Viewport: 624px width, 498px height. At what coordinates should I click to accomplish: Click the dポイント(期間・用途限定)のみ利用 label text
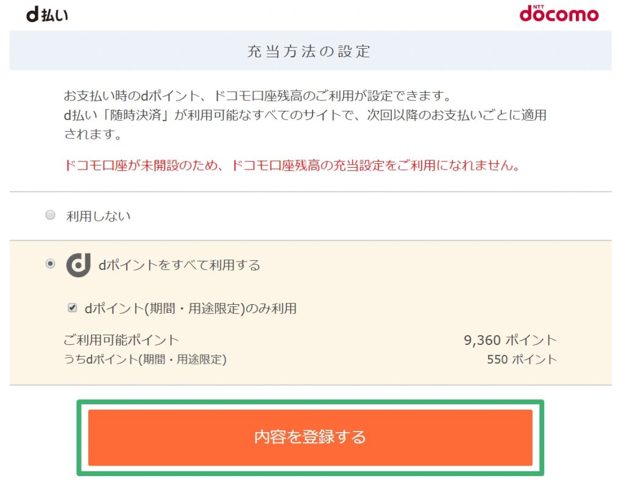190,308
